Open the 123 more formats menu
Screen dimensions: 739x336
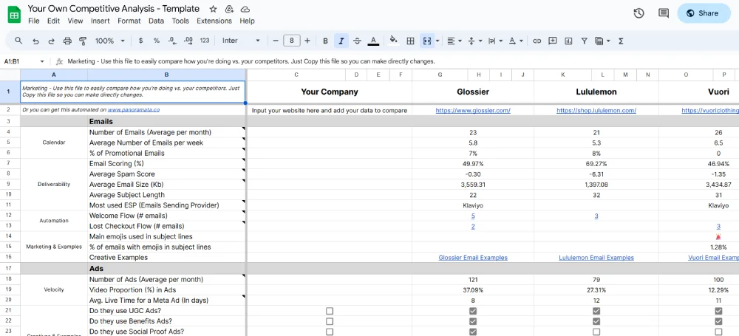click(x=205, y=41)
